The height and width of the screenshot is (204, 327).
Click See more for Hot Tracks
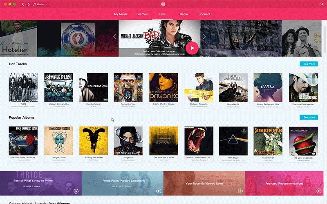pyautogui.click(x=309, y=64)
